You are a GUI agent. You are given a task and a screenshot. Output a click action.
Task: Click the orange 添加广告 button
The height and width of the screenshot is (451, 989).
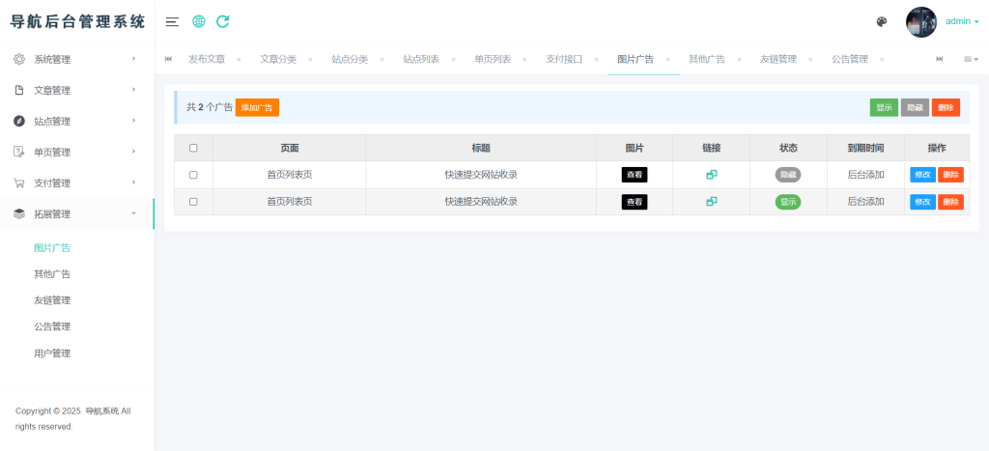(x=257, y=108)
